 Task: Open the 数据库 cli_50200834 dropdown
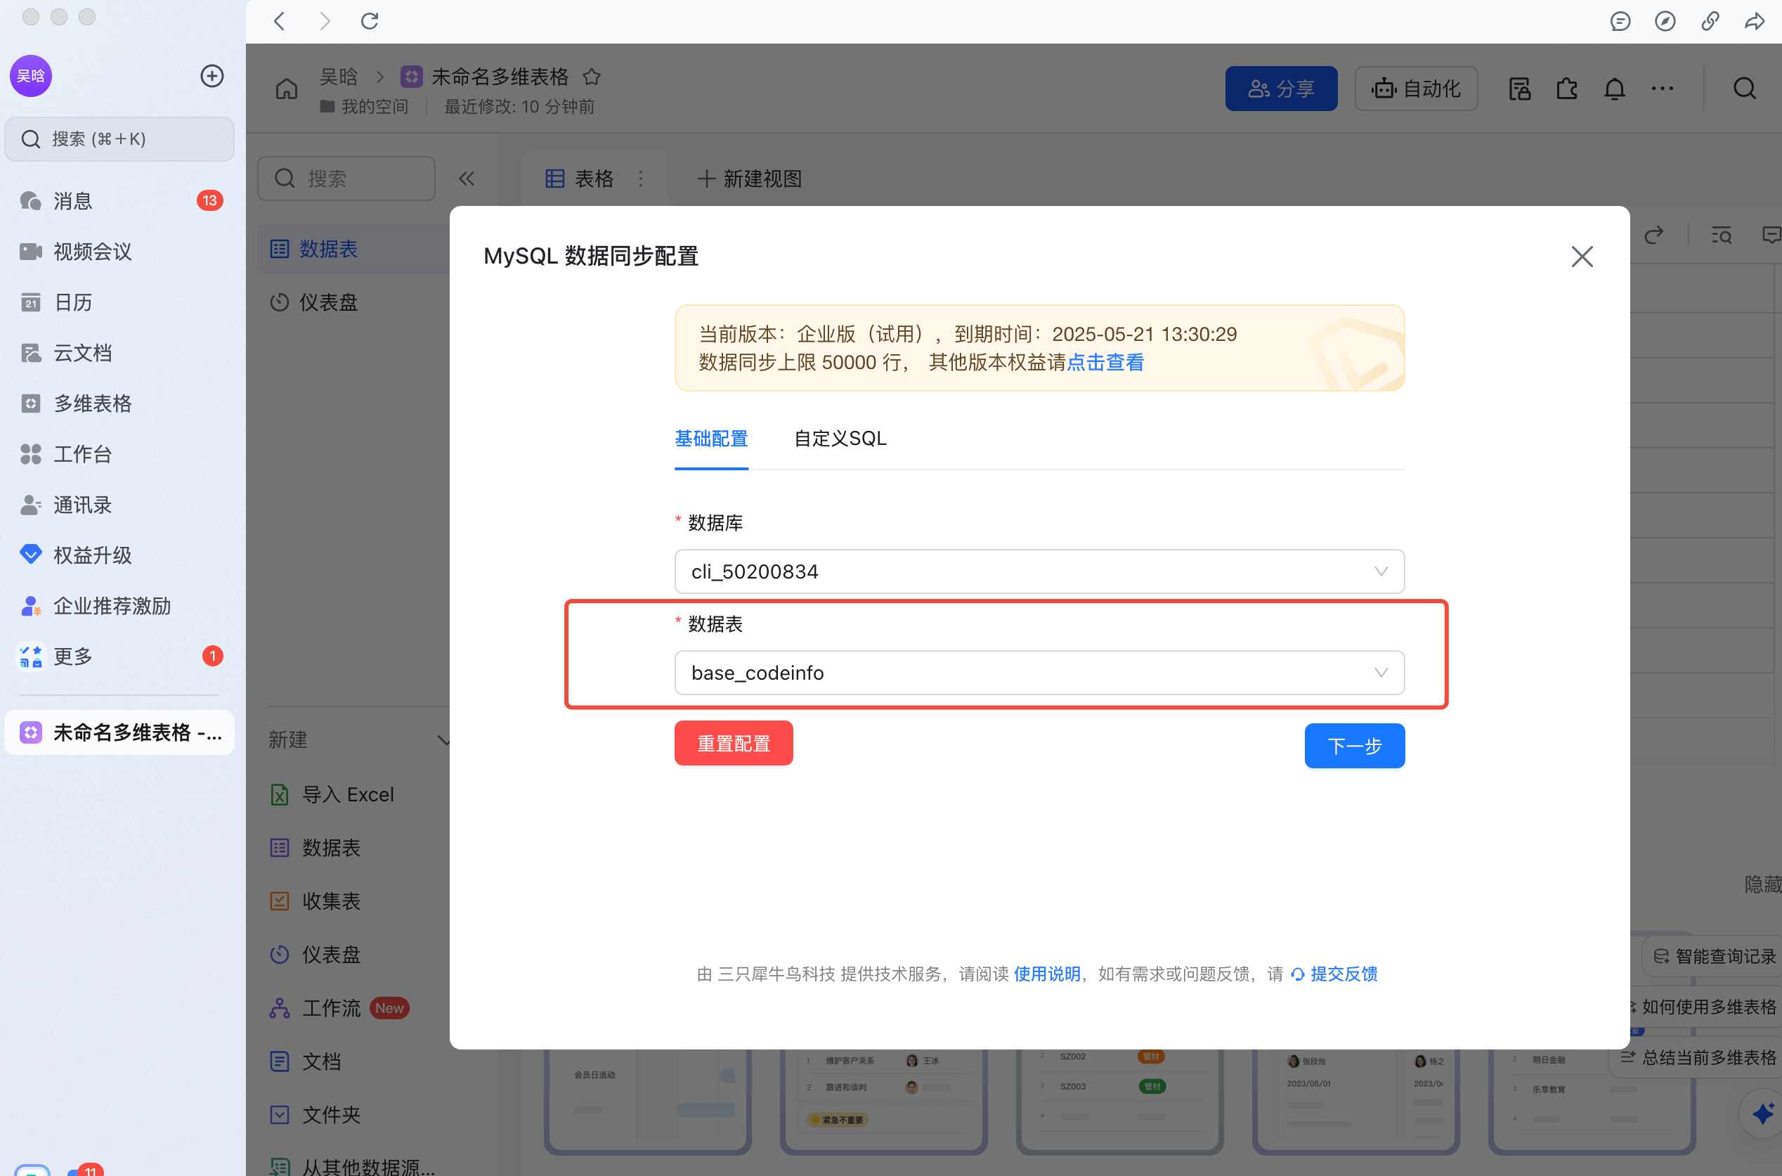pos(1039,571)
